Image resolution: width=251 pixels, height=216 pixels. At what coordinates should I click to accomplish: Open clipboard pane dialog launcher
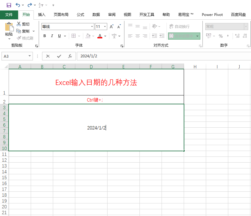37,46
